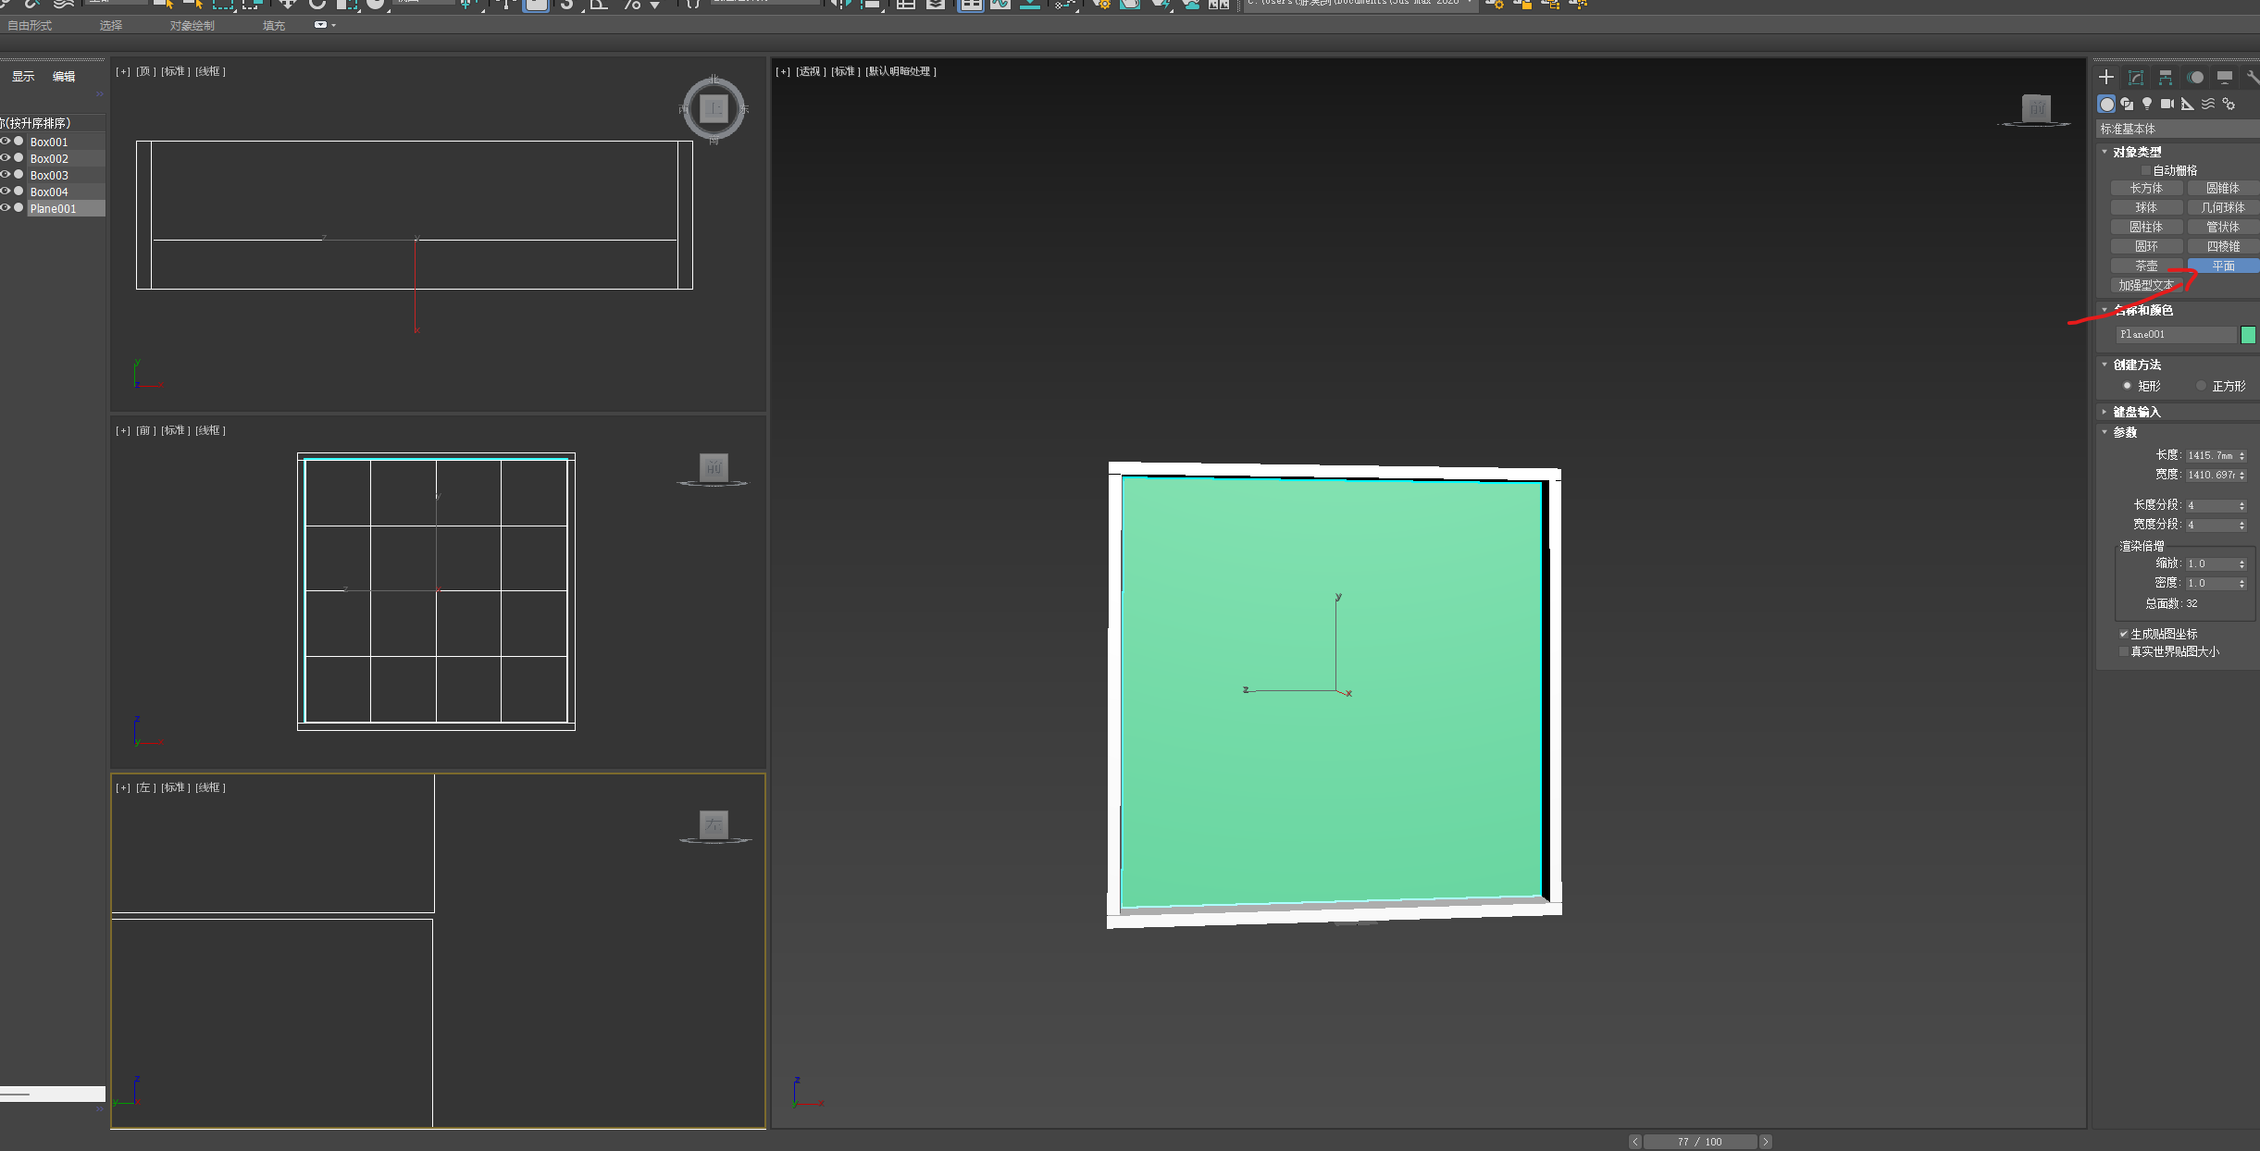Viewport: 2260px width, 1151px height.
Task: Open the 填充 ribbon tab
Action: click(x=274, y=25)
